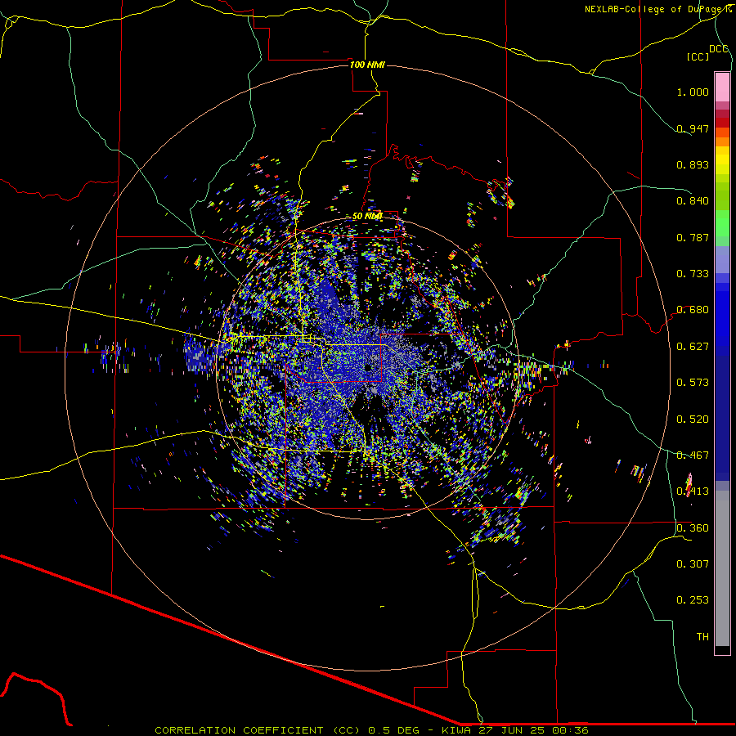Select the 0.413 scale value
This screenshot has height=736, width=736.
693,491
